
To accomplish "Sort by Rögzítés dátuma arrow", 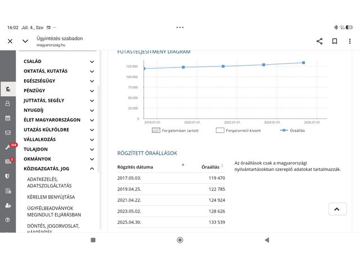I will pyautogui.click(x=183, y=165).
